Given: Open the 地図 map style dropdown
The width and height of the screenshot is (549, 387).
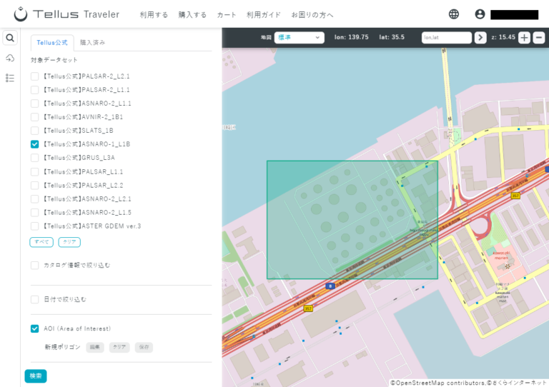Looking at the screenshot, I should click(x=299, y=37).
